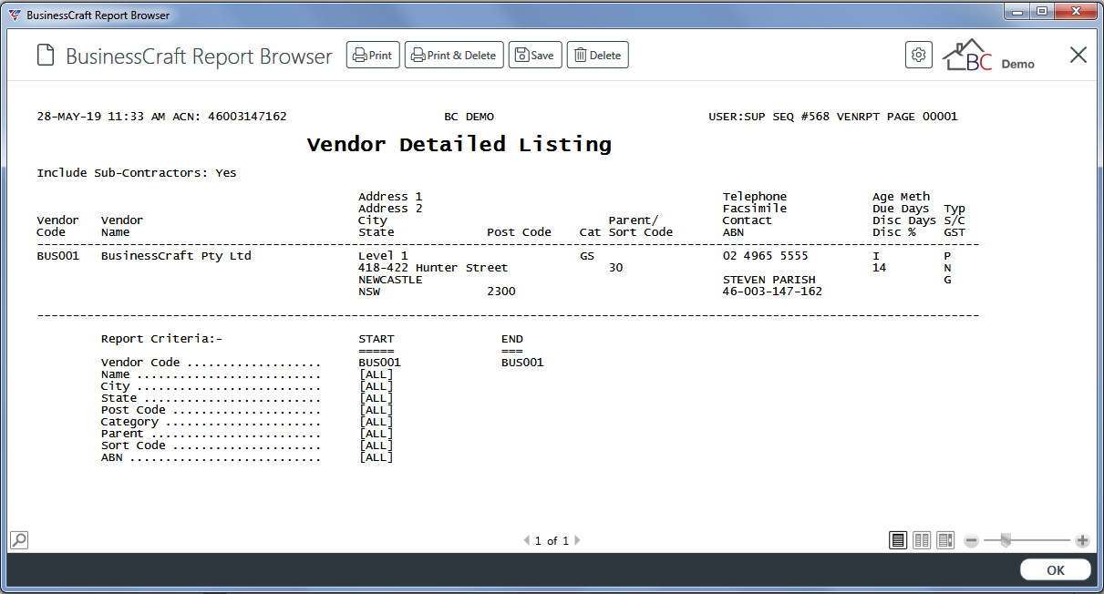Close the report browser with the X

click(x=1078, y=55)
